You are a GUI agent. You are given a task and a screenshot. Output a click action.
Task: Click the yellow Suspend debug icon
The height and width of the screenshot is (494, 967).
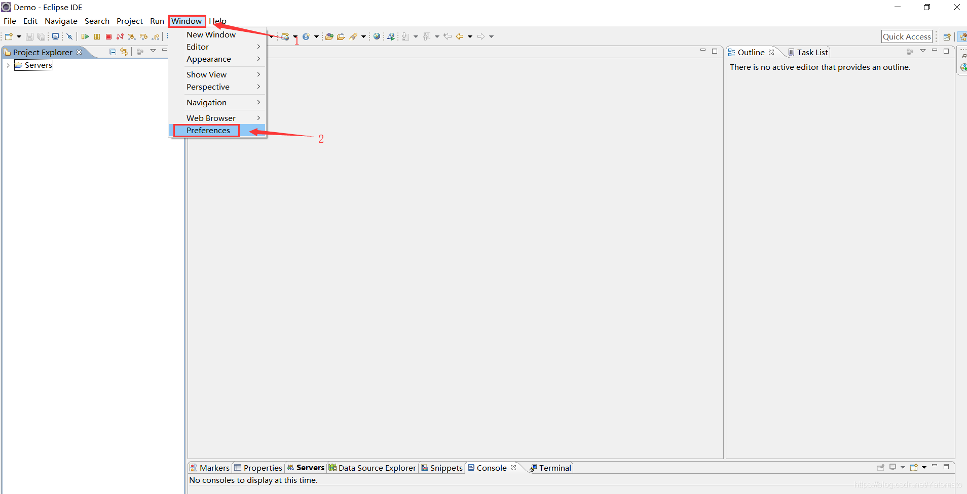97,36
